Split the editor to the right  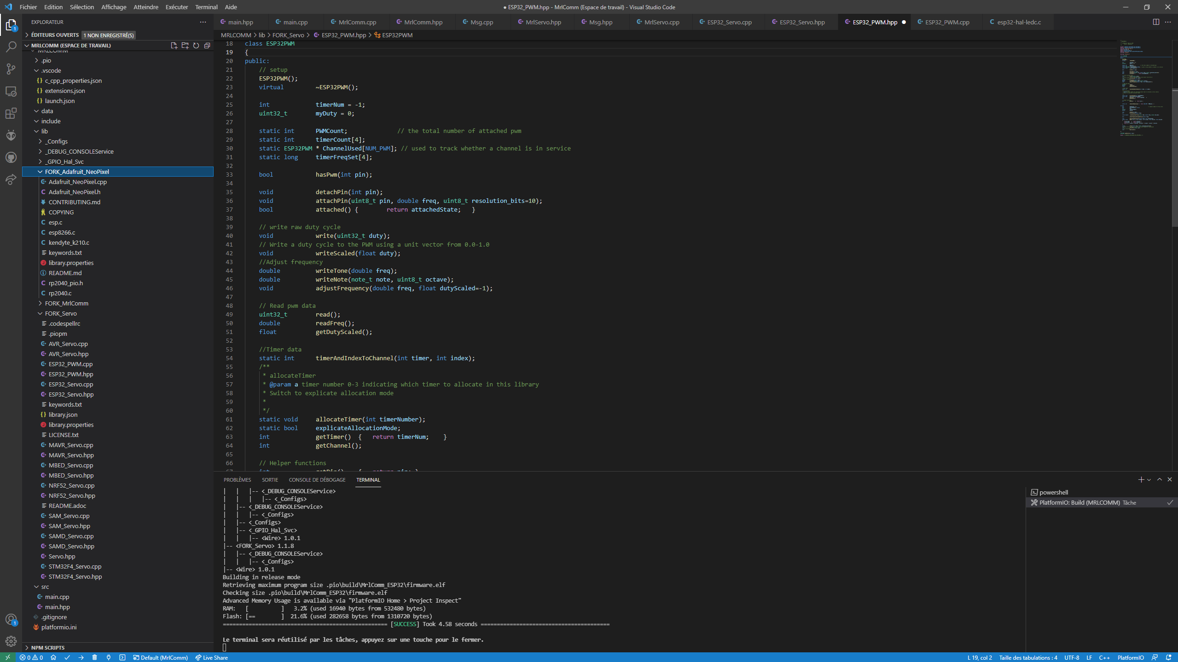tap(1156, 22)
